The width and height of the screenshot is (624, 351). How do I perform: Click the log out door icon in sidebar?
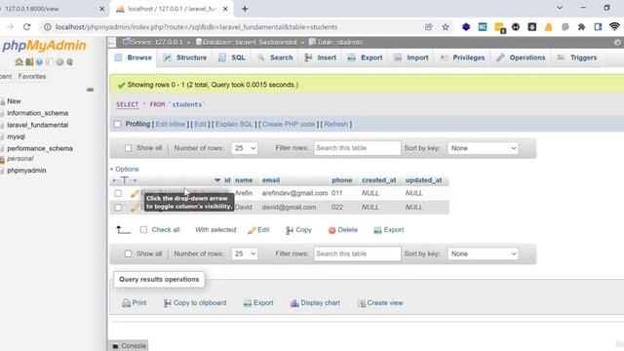(29, 61)
